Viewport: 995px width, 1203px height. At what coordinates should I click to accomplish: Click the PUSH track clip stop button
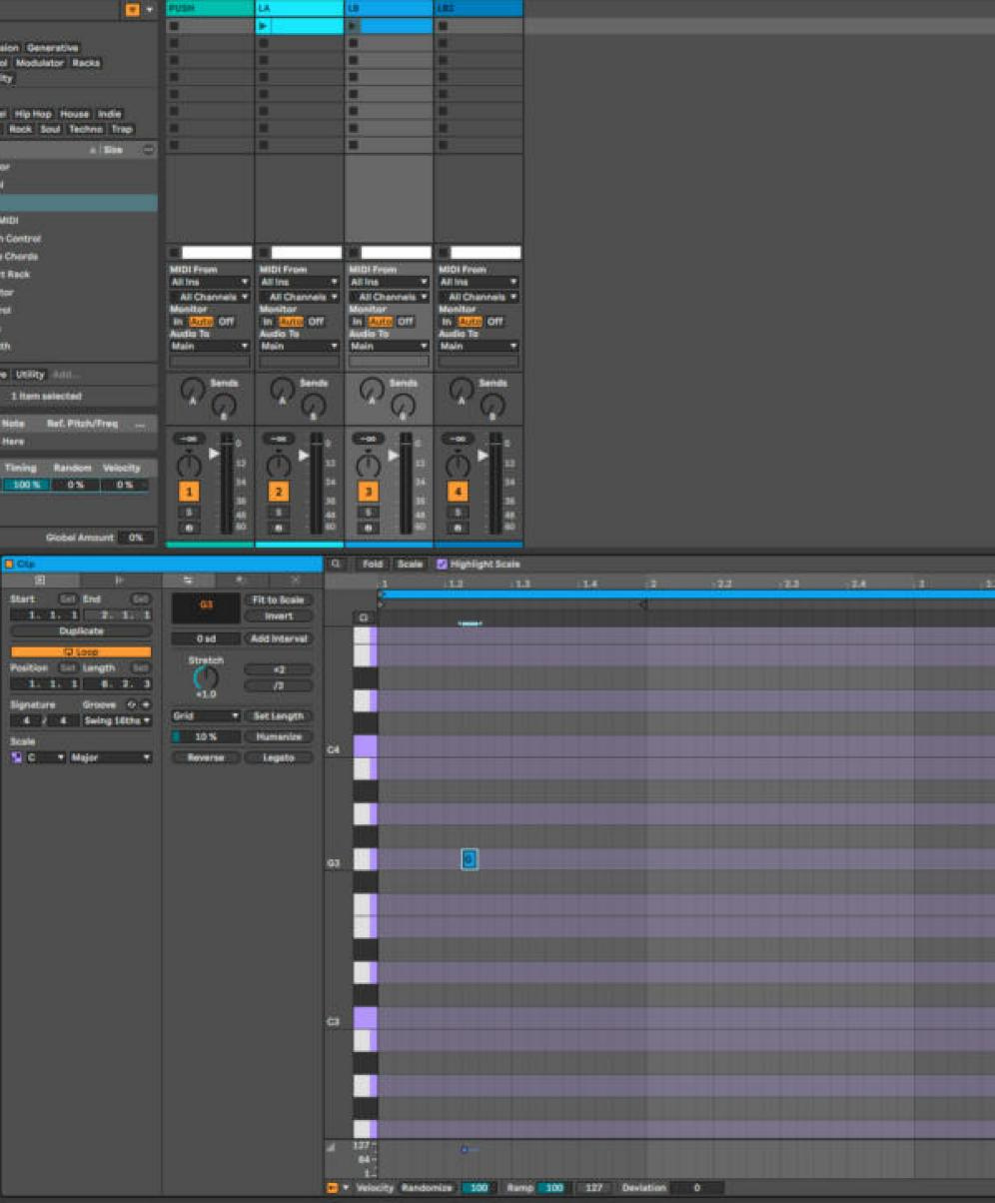[x=175, y=253]
